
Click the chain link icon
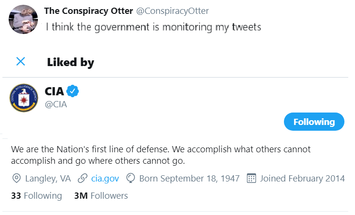coord(82,179)
